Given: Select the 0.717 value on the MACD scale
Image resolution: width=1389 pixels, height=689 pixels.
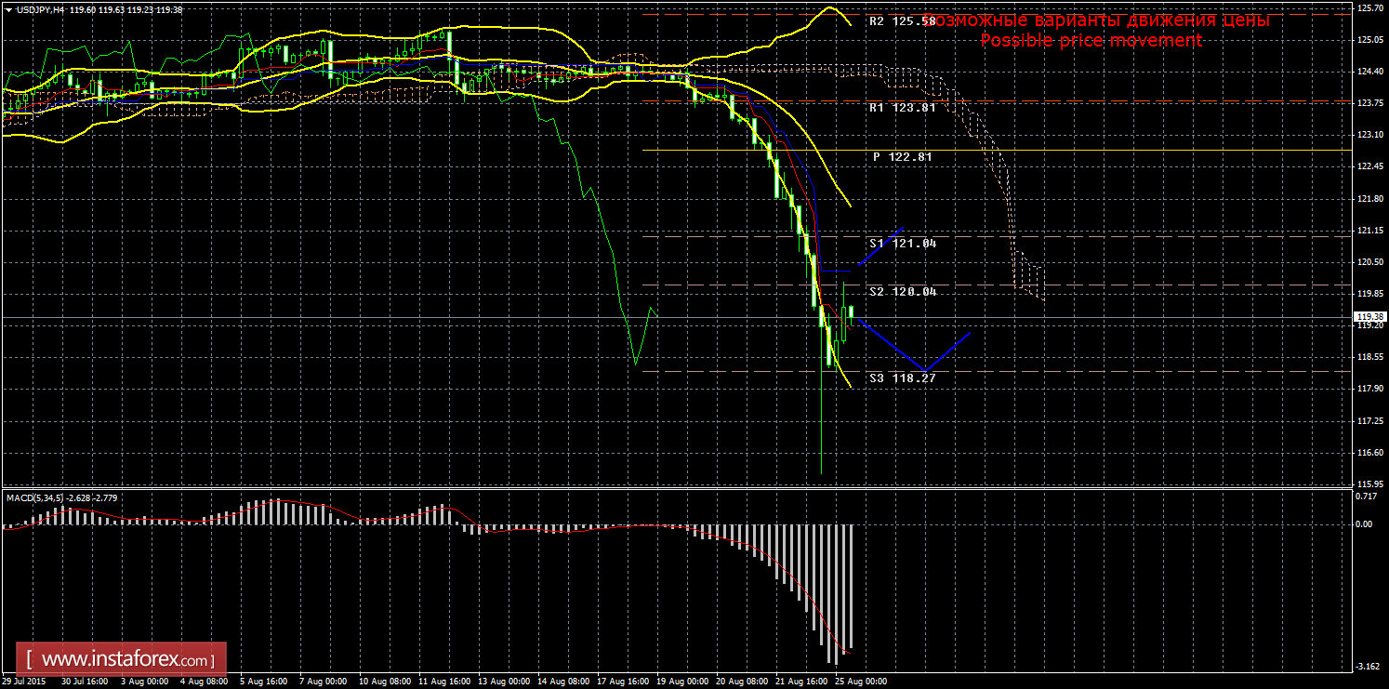Looking at the screenshot, I should 1366,496.
